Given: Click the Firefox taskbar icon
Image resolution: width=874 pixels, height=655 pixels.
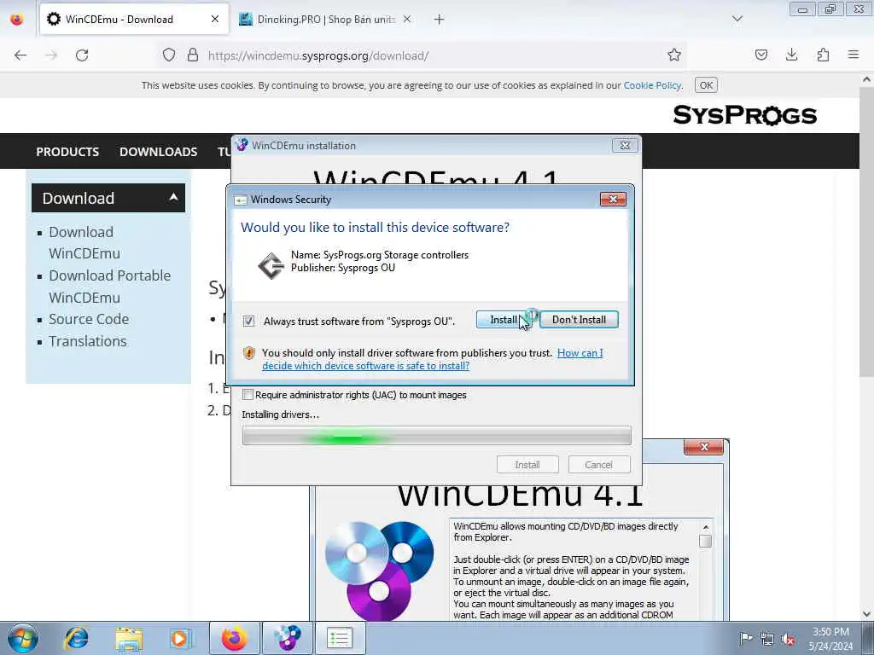Looking at the screenshot, I should (x=234, y=638).
